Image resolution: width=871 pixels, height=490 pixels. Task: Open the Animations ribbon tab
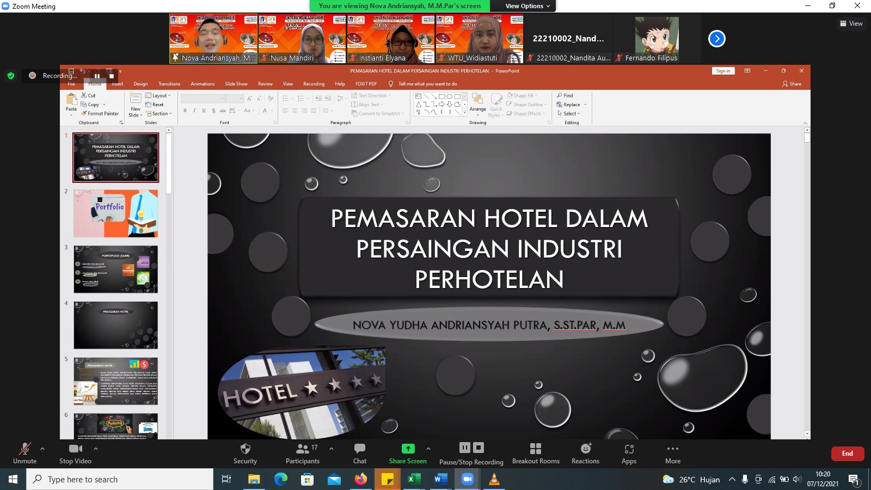click(x=203, y=84)
